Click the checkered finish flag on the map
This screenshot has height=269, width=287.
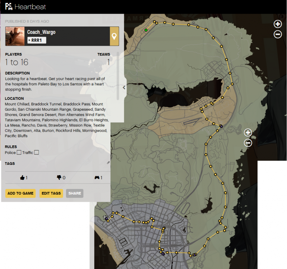[105, 217]
